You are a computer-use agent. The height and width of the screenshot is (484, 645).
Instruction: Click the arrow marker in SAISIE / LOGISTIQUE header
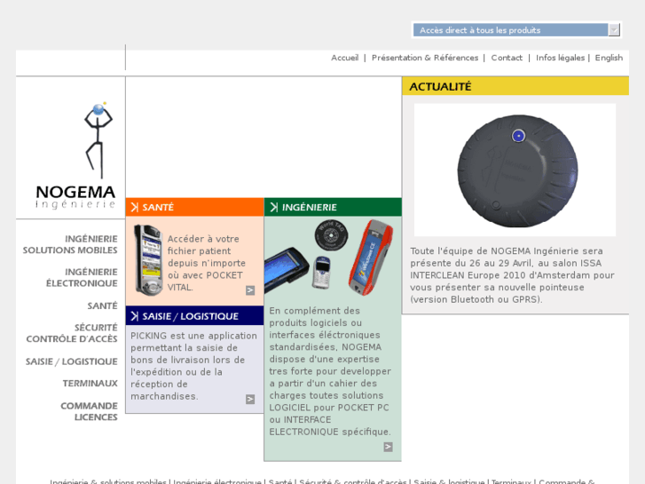[135, 316]
